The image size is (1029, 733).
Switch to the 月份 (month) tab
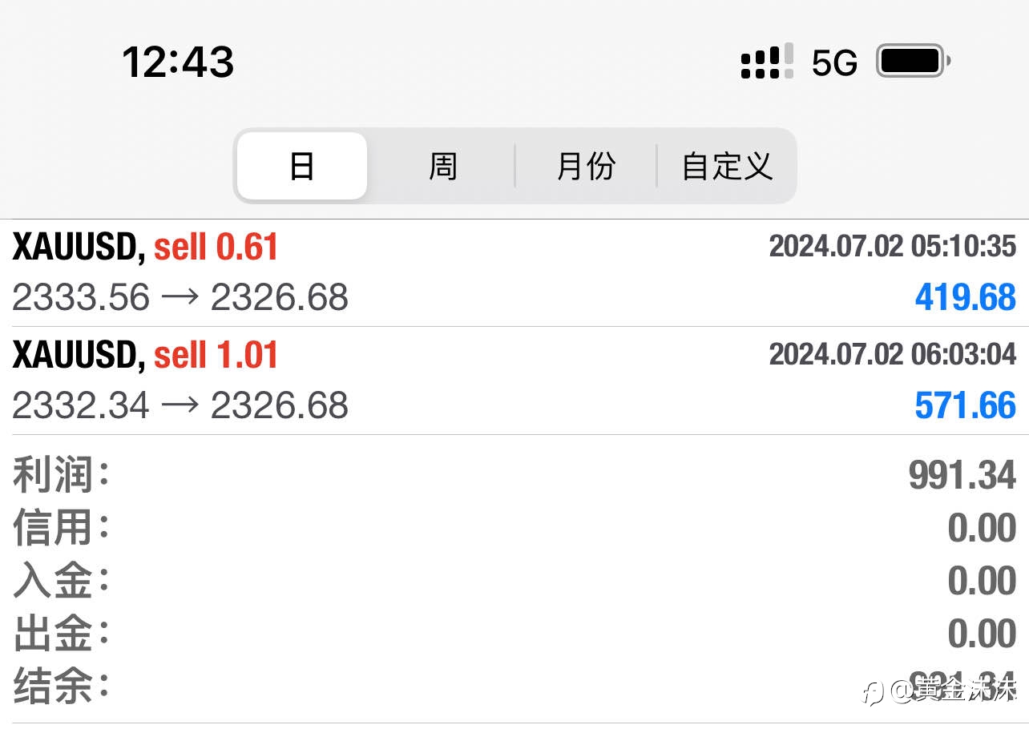coord(586,166)
